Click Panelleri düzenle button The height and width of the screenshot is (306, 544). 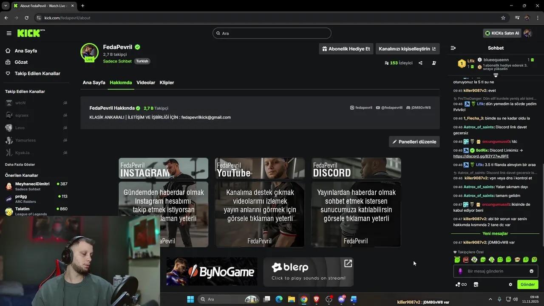414,142
